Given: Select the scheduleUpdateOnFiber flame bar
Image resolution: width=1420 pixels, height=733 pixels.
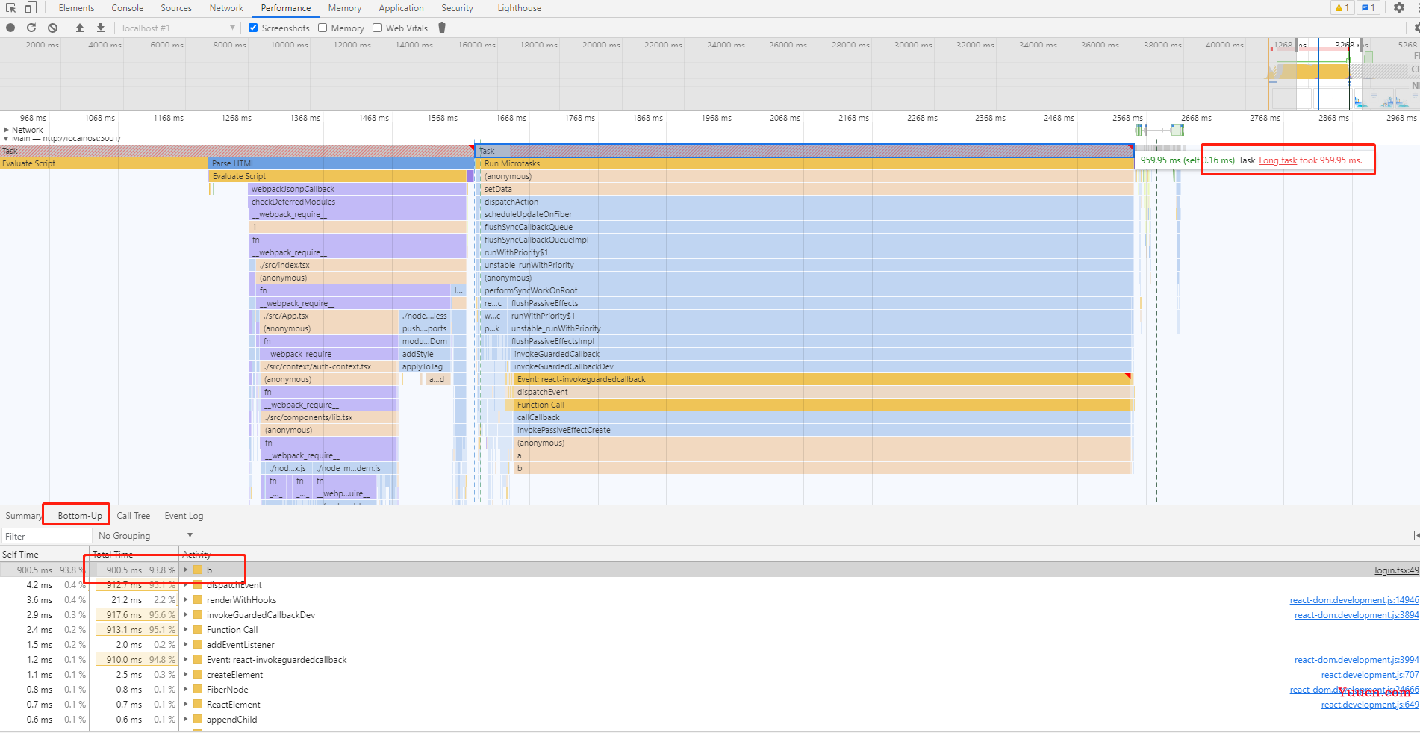Looking at the screenshot, I should pyautogui.click(x=806, y=214).
